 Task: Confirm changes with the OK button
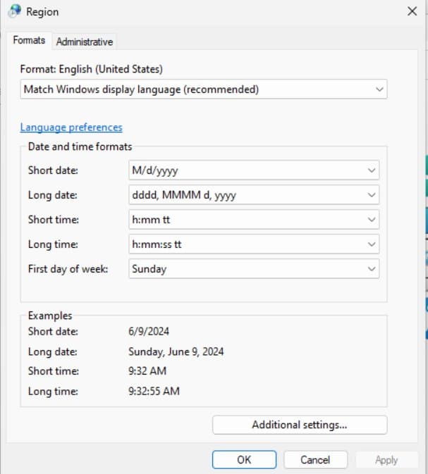[x=244, y=460]
